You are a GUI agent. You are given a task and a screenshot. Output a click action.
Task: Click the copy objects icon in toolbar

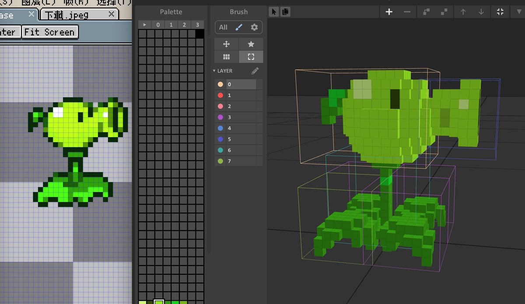pos(285,12)
